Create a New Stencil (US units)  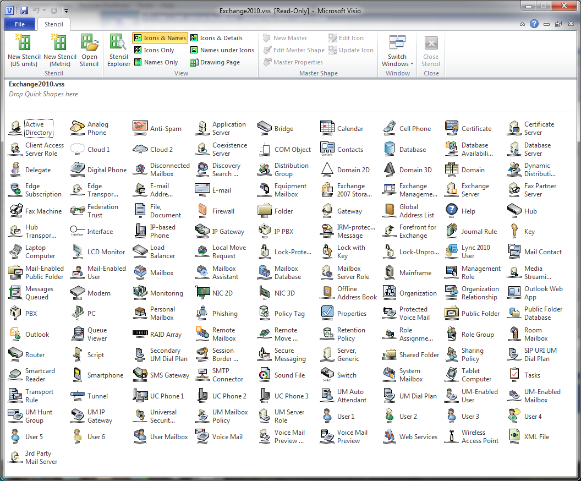(24, 51)
